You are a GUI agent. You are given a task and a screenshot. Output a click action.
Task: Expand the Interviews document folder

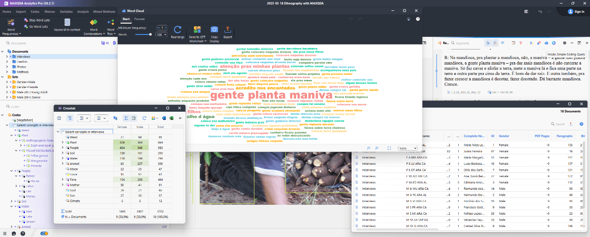(x=7, y=56)
